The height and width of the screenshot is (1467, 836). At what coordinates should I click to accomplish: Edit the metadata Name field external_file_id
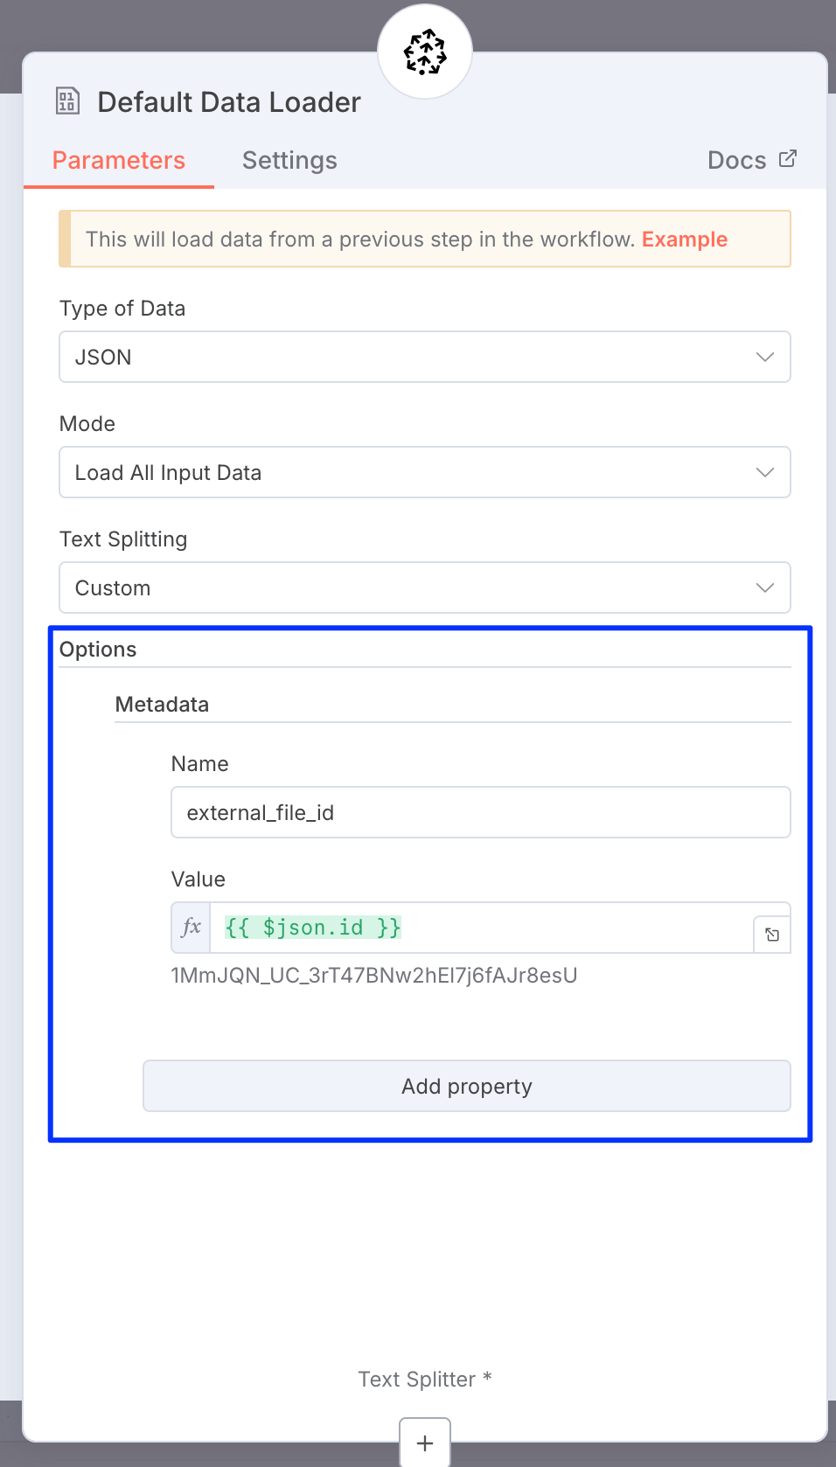[x=481, y=812]
